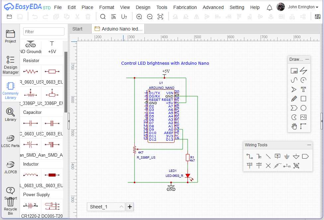The width and height of the screenshot is (324, 220).
Task: Collapse the Wiring Tools panel
Action: click(x=309, y=145)
